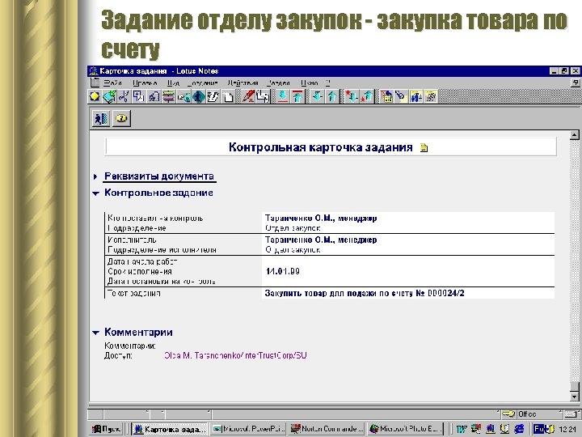Click the red-star up arrow icon
Screen dimensions: 582x437
(367, 96)
